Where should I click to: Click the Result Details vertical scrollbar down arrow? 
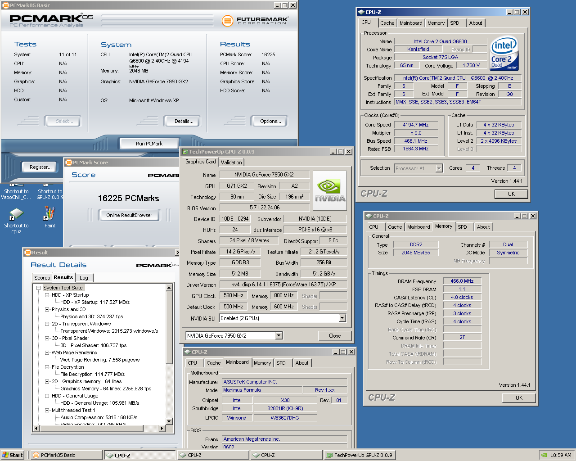point(169,421)
